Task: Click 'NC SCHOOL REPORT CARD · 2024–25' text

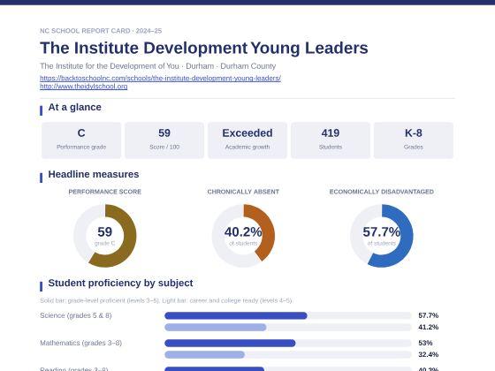Action: pyautogui.click(x=101, y=31)
